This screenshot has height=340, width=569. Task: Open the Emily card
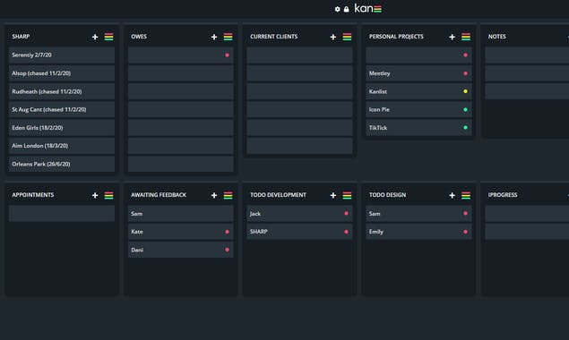point(418,232)
